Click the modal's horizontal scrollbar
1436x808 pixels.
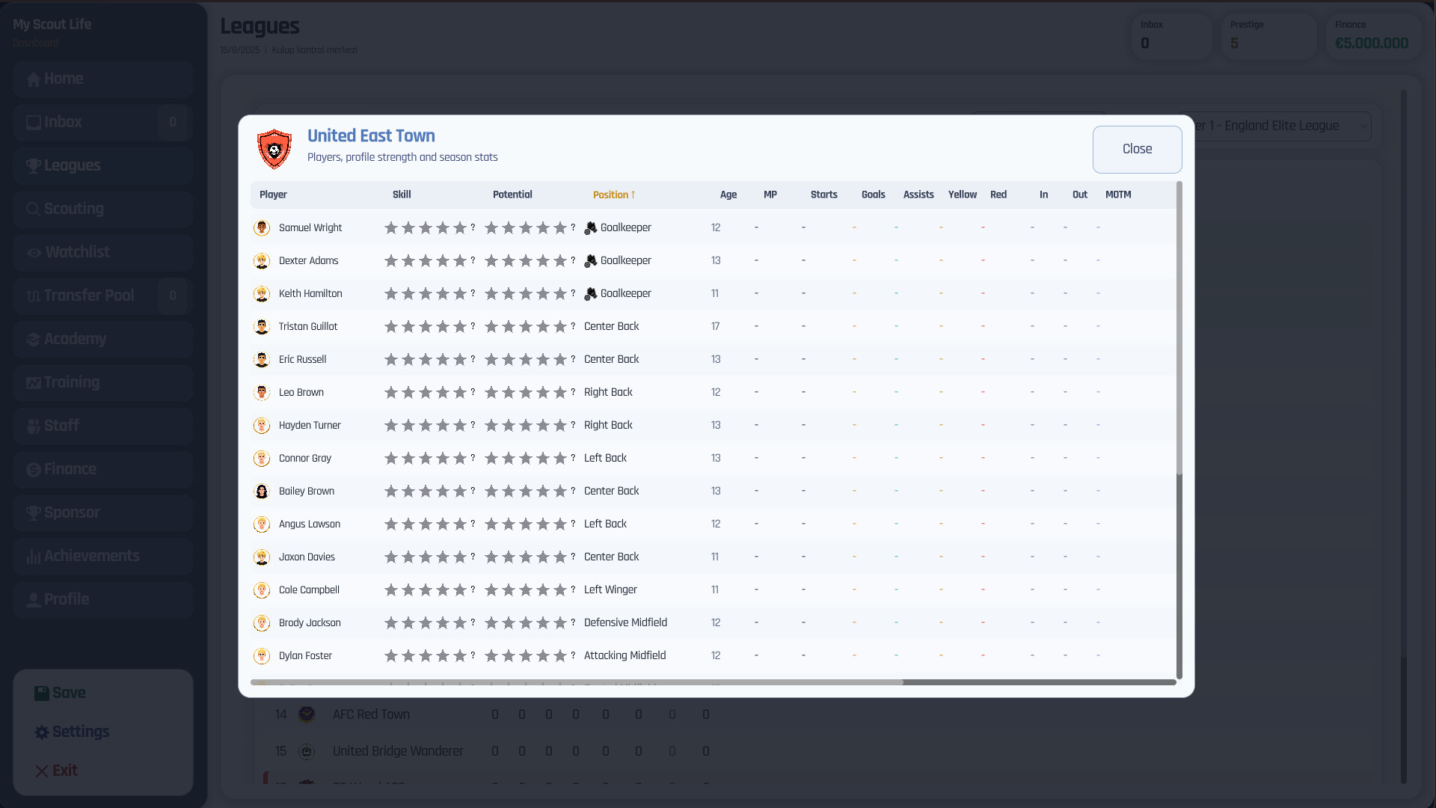coord(576,682)
